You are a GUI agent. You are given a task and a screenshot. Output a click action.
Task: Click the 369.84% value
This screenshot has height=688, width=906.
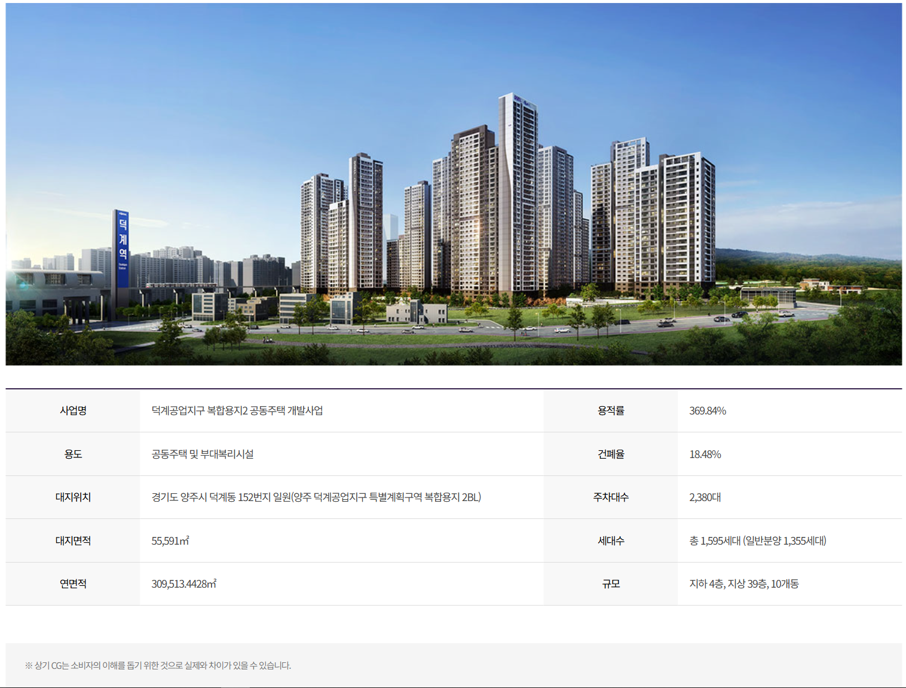(707, 411)
